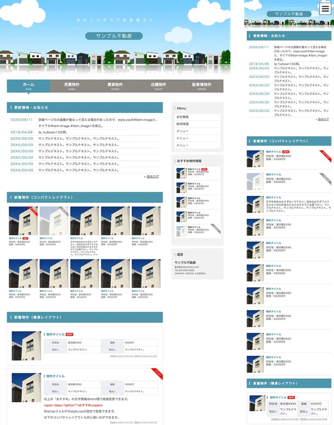Viewport: 334px width, 425px height.
Task: Click the サンプル不動産 logo in desktop header
Action: (x=114, y=36)
